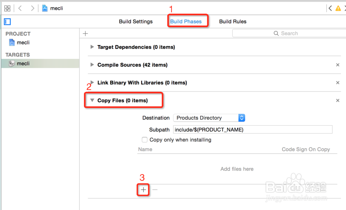Add a new build phase with plus

(85, 34)
